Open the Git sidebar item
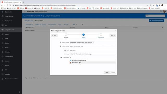This screenshot has height=94, width=167. coord(6,25)
